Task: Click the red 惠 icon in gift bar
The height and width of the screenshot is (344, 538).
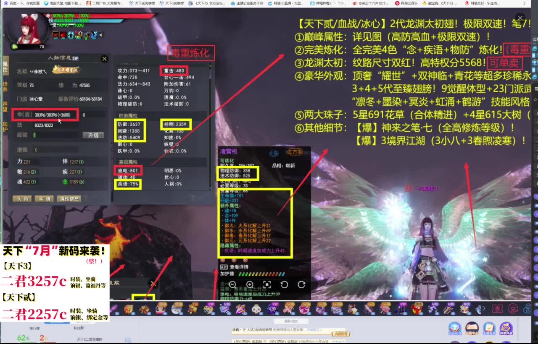Action: (497, 309)
